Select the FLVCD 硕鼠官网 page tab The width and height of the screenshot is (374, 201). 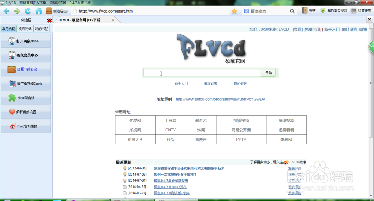pyautogui.click(x=80, y=20)
